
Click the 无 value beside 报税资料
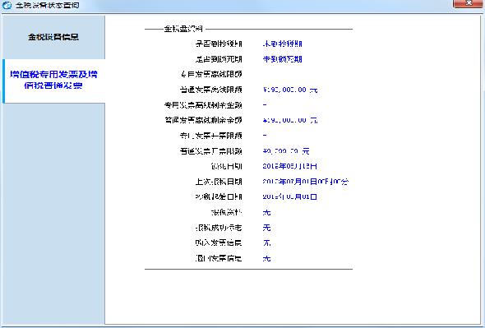click(266, 212)
